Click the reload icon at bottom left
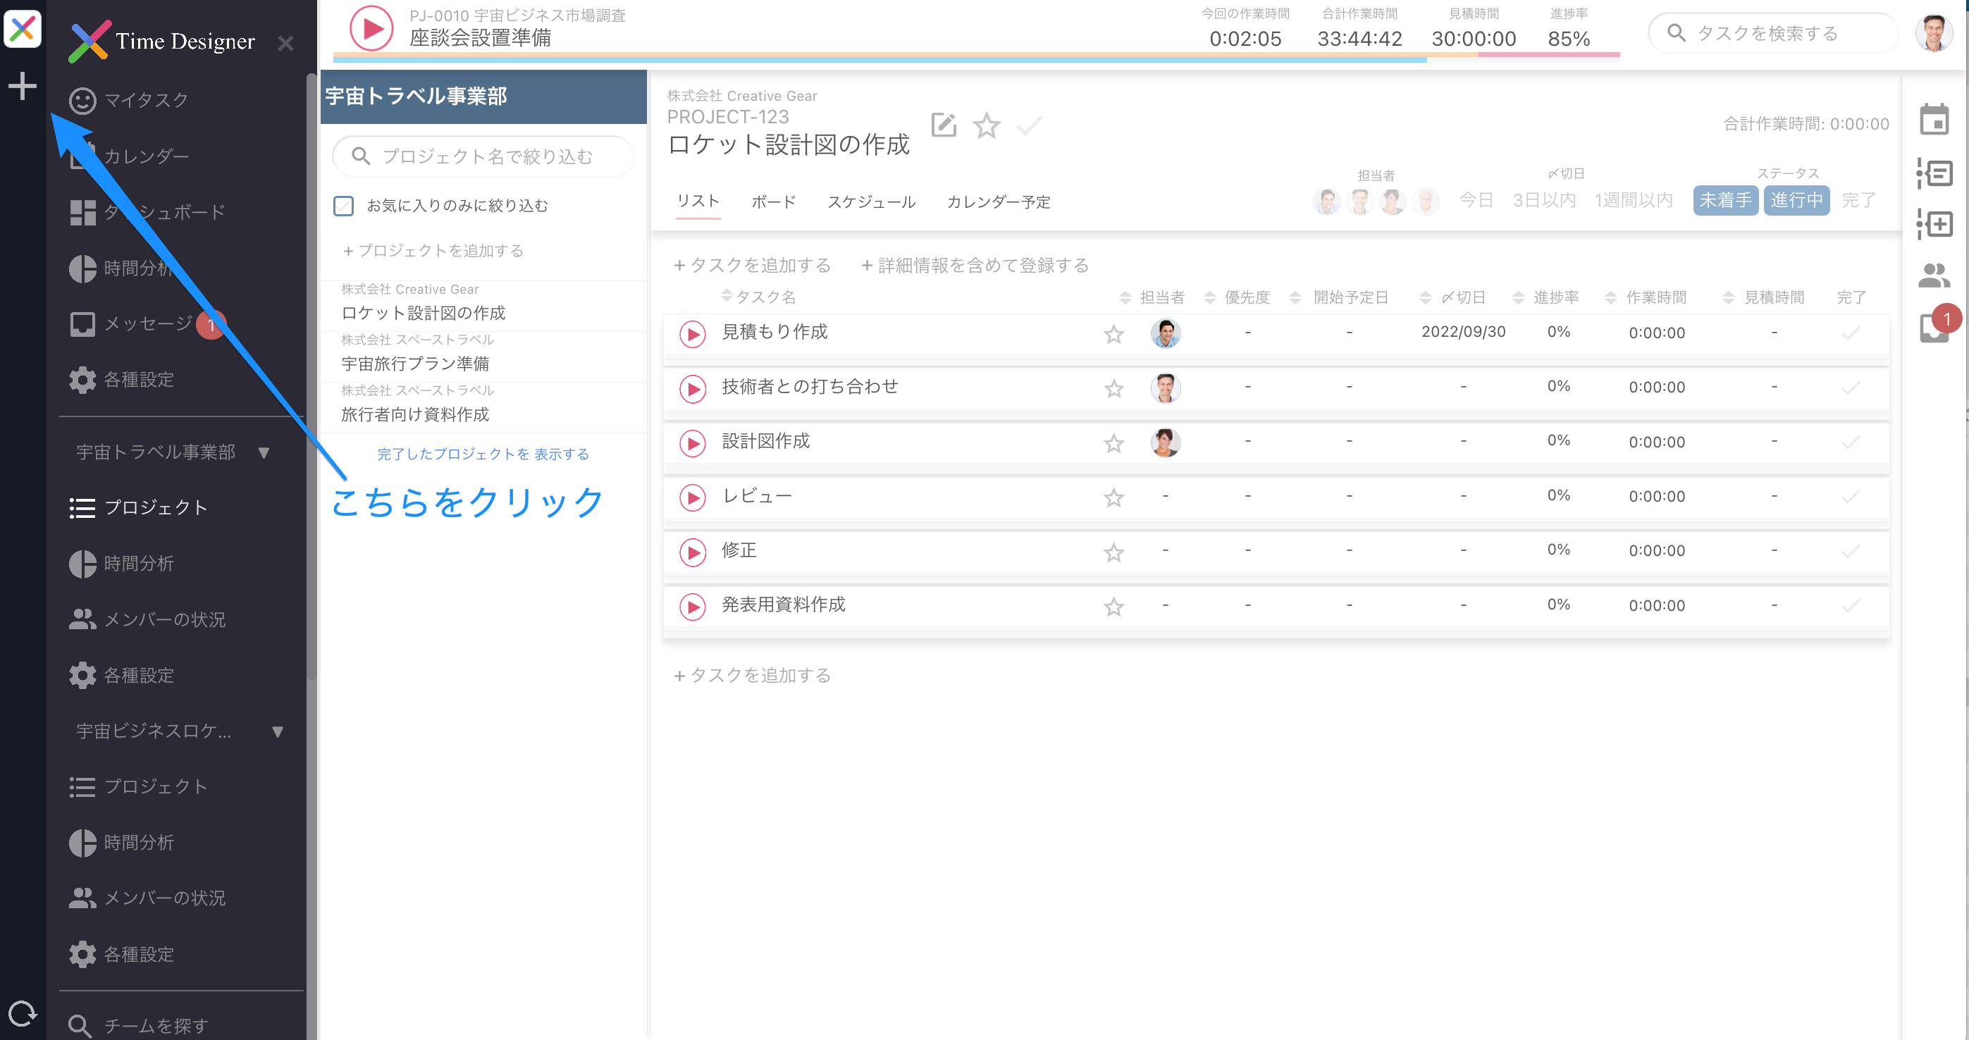Image resolution: width=1969 pixels, height=1040 pixels. click(x=22, y=1013)
